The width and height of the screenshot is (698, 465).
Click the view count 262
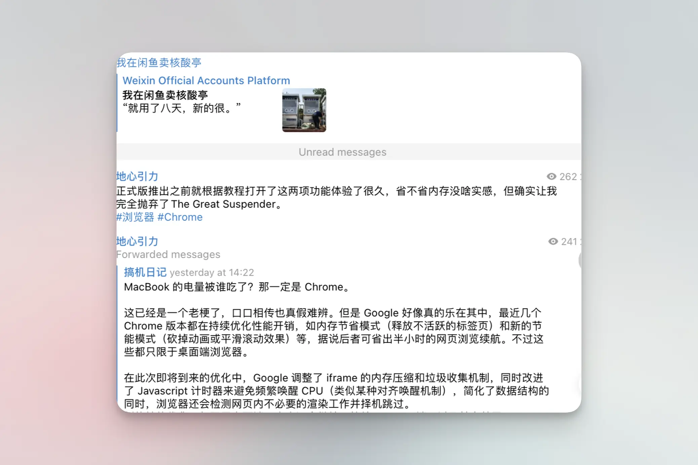568,176
